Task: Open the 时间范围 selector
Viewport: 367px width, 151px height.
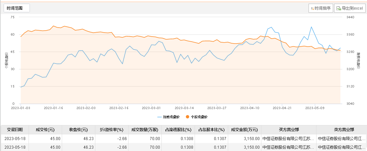Action: click(17, 8)
